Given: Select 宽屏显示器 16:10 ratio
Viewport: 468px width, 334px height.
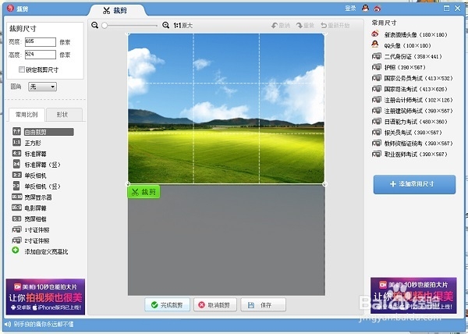Looking at the screenshot, I should click(32, 197).
